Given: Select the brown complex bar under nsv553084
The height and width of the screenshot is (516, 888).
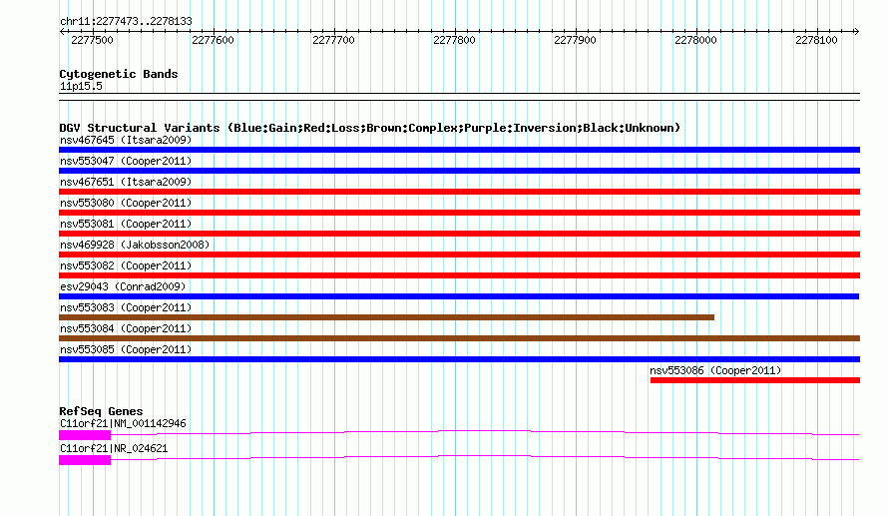Looking at the screenshot, I should [x=459, y=338].
